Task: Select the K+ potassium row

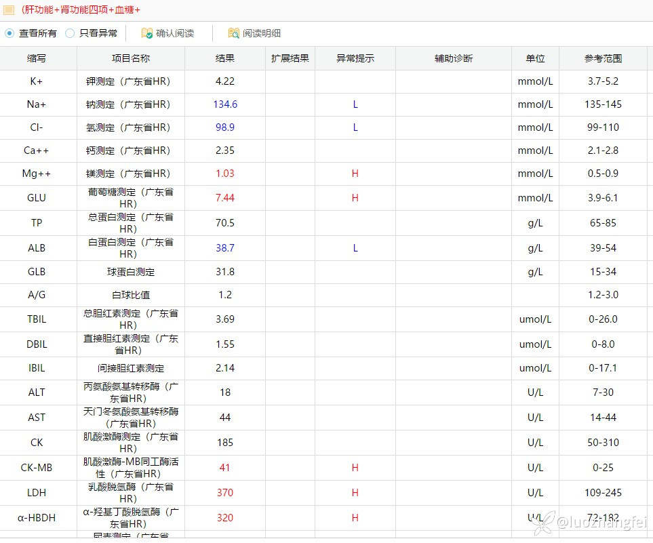Action: 37,81
